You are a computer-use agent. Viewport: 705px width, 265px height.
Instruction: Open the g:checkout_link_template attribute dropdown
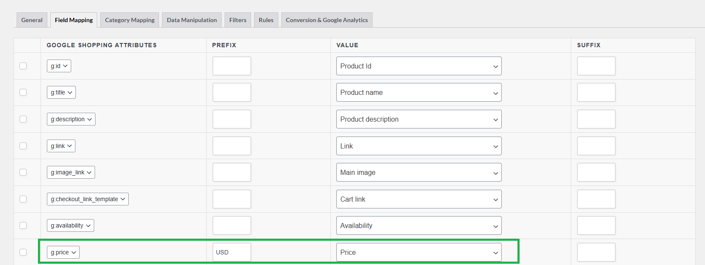coord(87,199)
